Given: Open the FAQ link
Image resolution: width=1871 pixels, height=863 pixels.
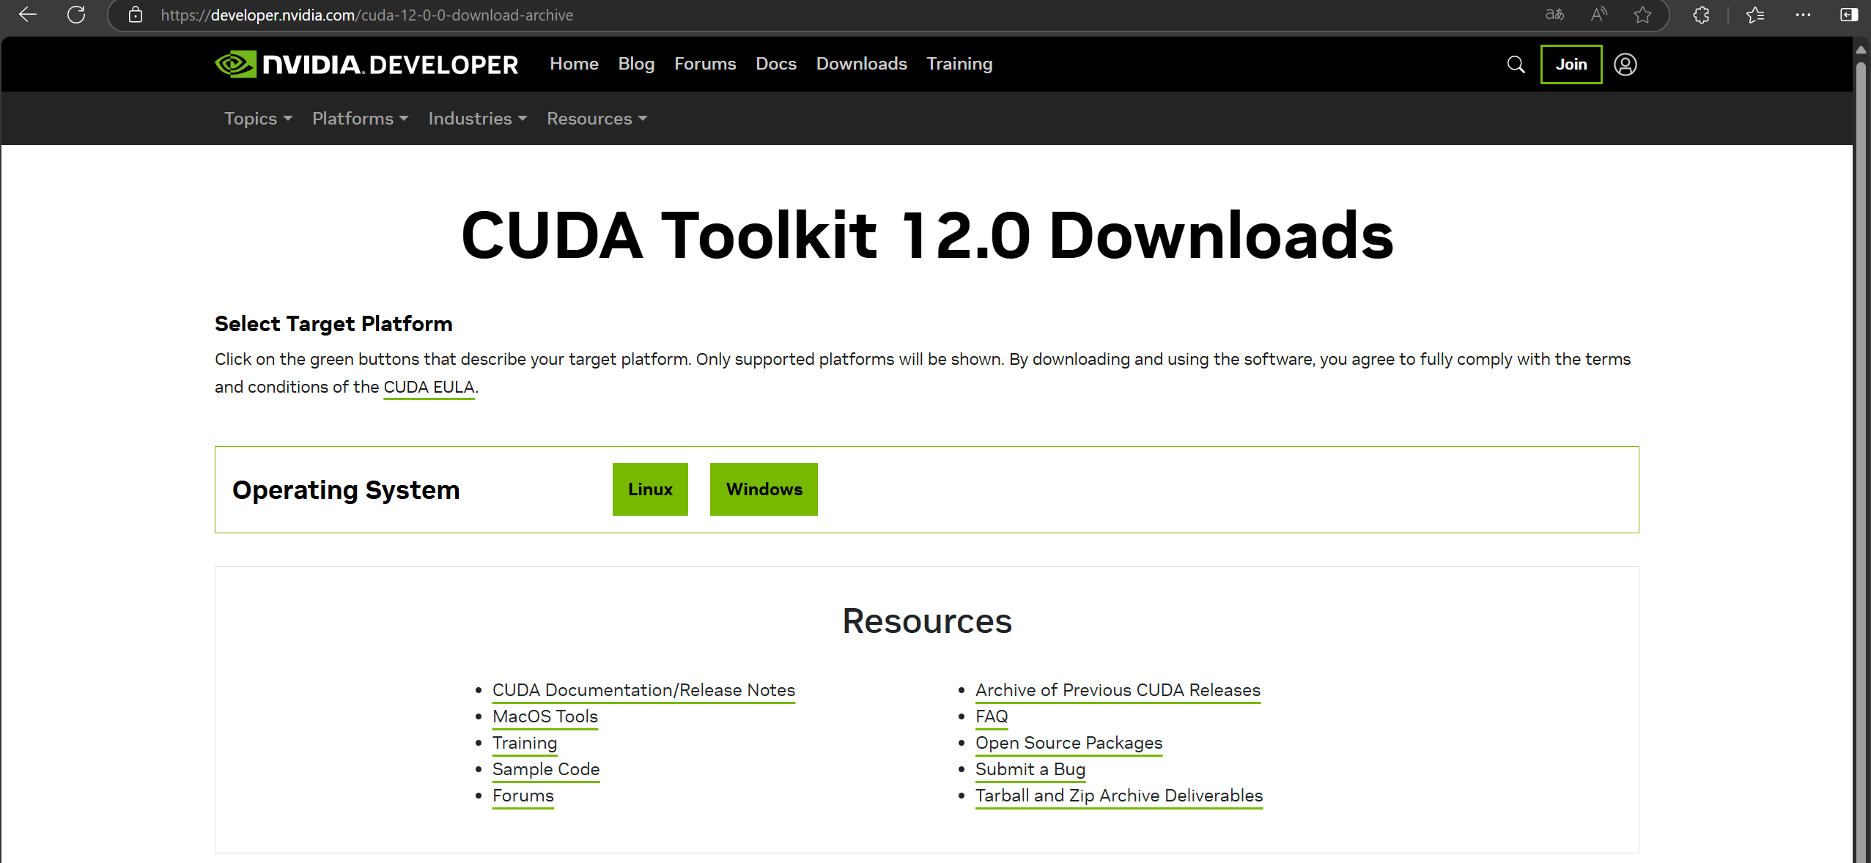Looking at the screenshot, I should tap(992, 716).
